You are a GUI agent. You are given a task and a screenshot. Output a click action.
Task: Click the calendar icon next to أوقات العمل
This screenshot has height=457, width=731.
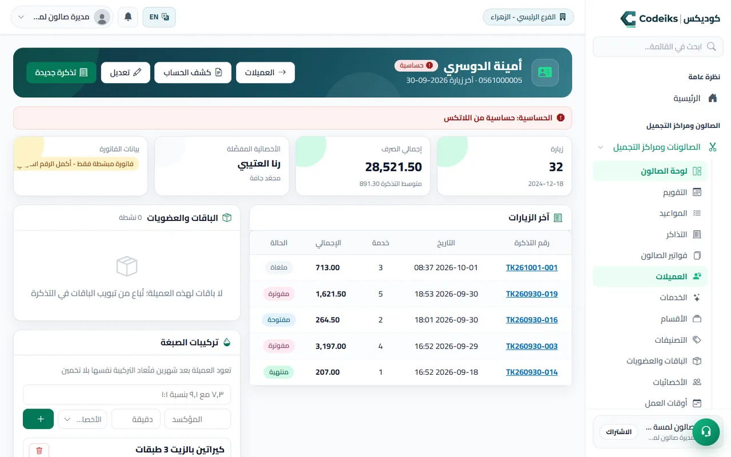click(697, 403)
